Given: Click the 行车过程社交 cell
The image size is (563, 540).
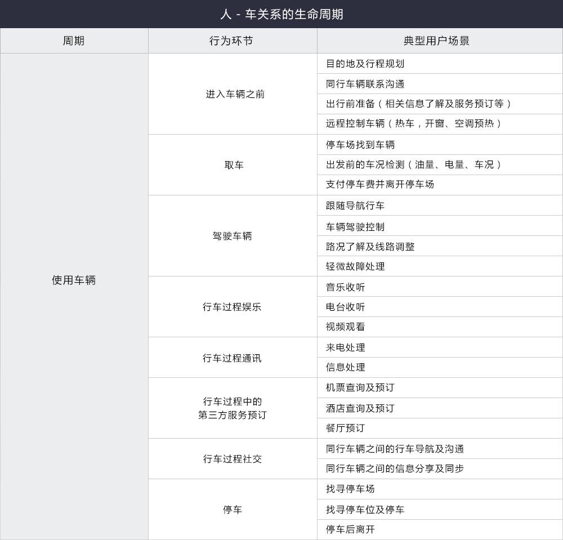Looking at the screenshot, I should click(232, 459).
